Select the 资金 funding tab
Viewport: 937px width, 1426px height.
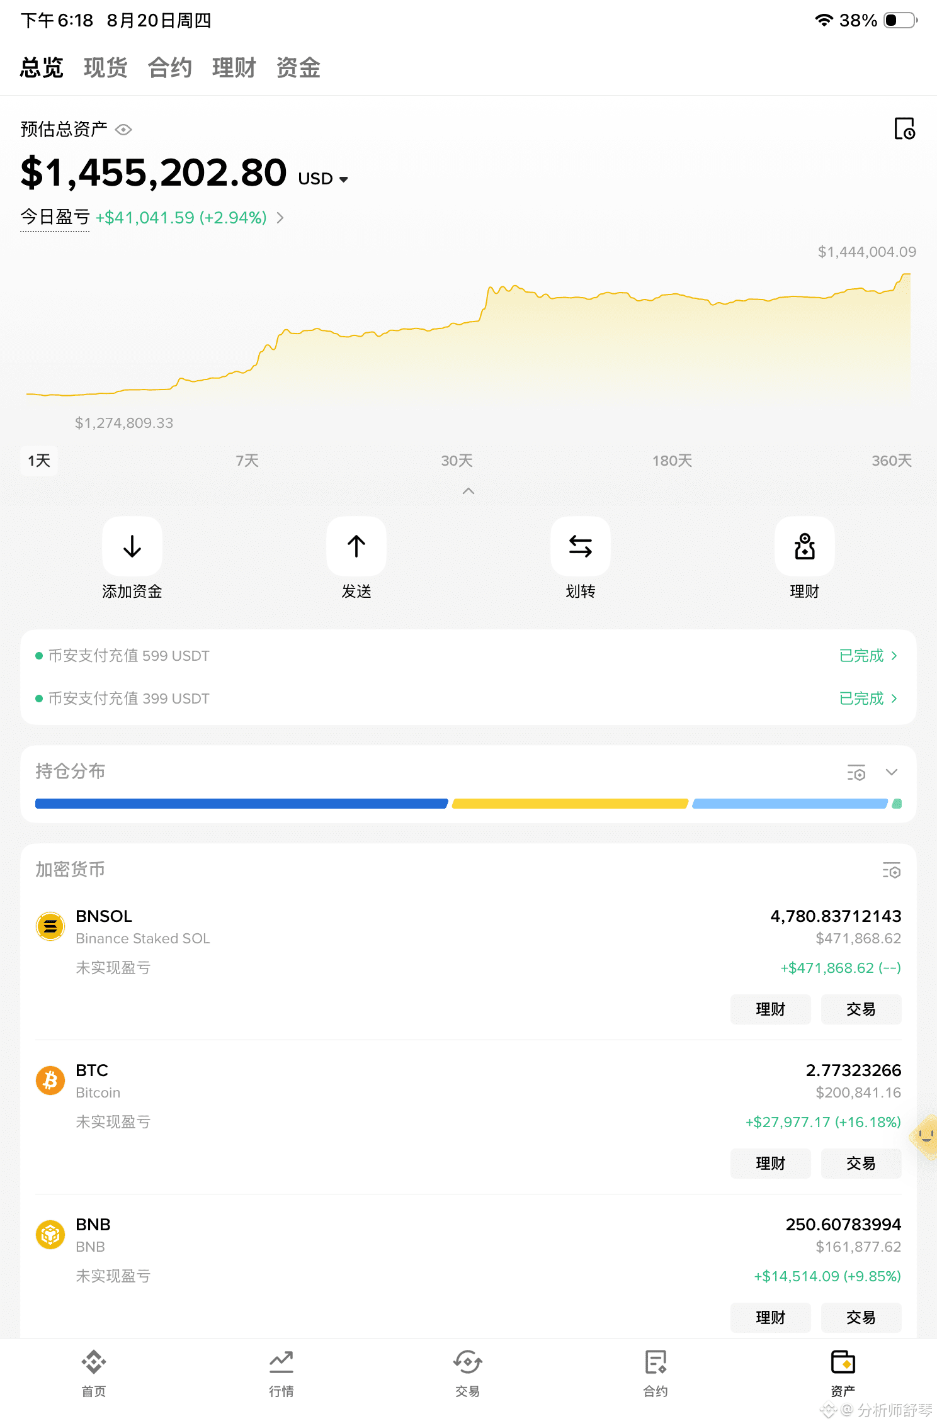298,67
